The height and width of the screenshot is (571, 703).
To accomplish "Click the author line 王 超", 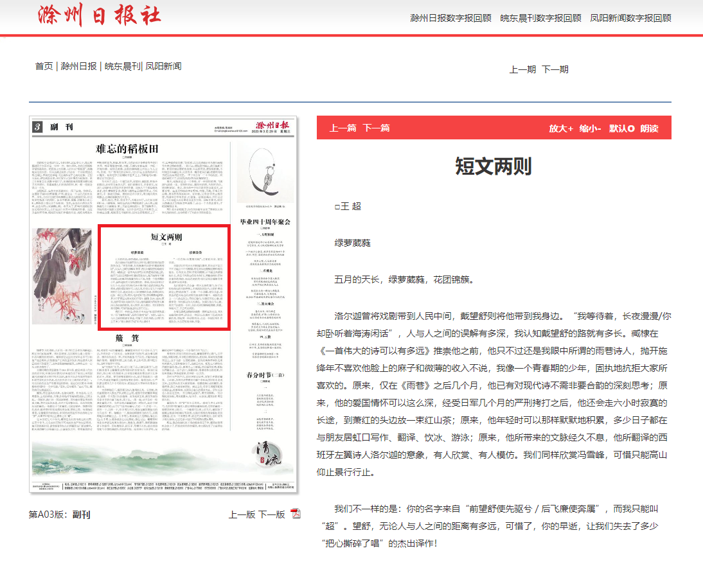I will (348, 206).
